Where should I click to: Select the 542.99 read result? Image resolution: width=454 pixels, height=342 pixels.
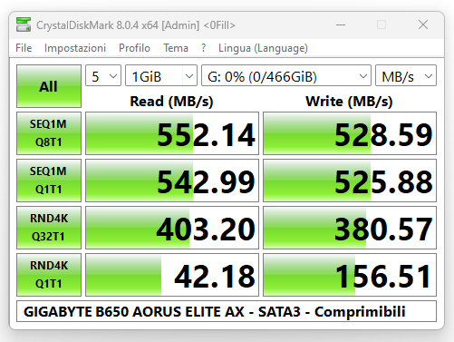click(172, 181)
